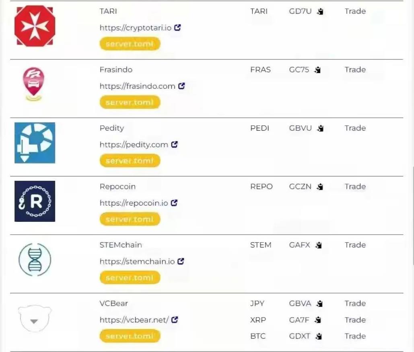Visit https://pedity.com link
This screenshot has height=352, width=414.
click(x=134, y=145)
